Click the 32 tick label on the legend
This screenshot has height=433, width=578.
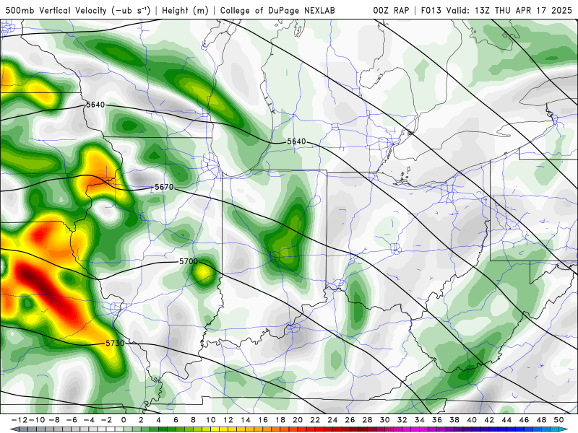tap(402, 420)
